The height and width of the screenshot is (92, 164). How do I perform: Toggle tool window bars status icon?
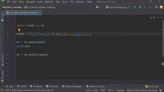[3, 90]
